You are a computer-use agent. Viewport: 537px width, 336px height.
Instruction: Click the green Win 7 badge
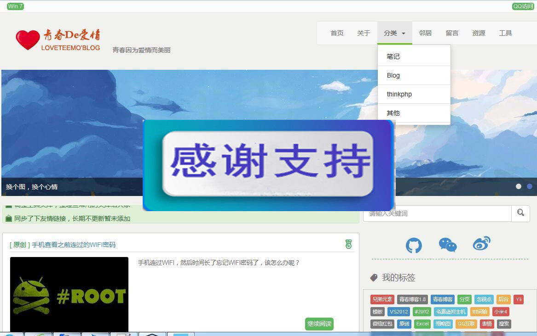pyautogui.click(x=15, y=6)
